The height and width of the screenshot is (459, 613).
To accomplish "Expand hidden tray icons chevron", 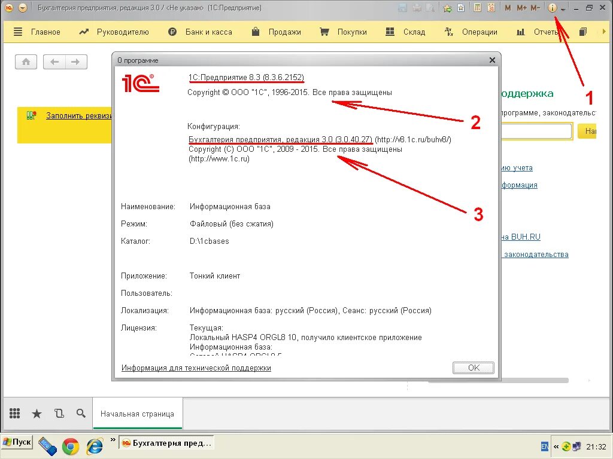I will coord(556,446).
